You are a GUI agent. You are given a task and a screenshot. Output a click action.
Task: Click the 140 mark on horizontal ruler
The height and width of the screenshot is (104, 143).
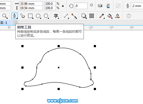[131, 27]
